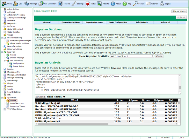Switch to the Bayesian Database tab
189x139 pixels.
pyautogui.click(x=94, y=22)
